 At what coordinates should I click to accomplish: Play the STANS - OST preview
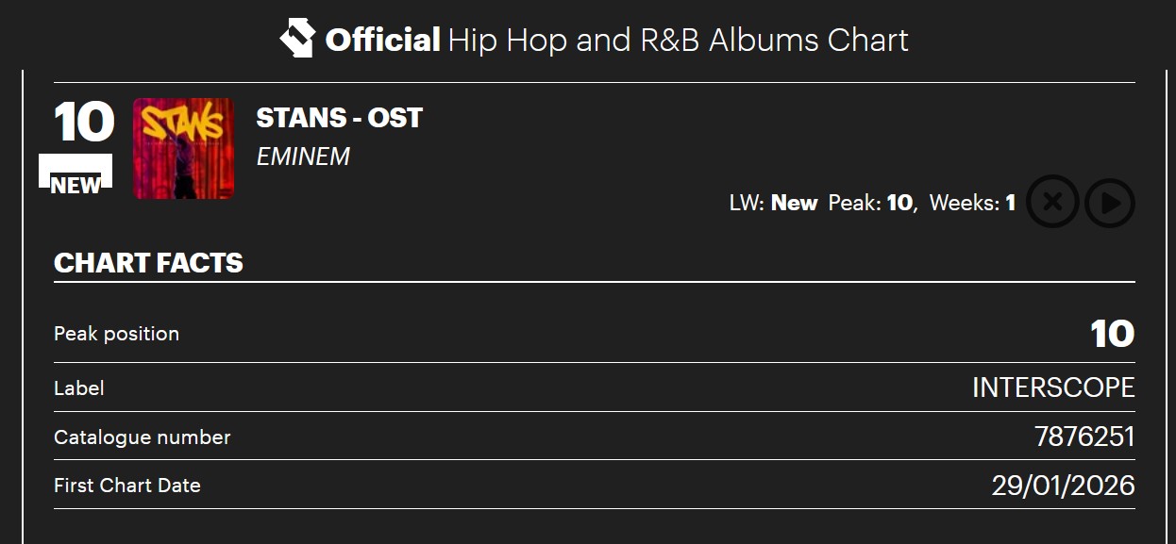pos(1109,203)
